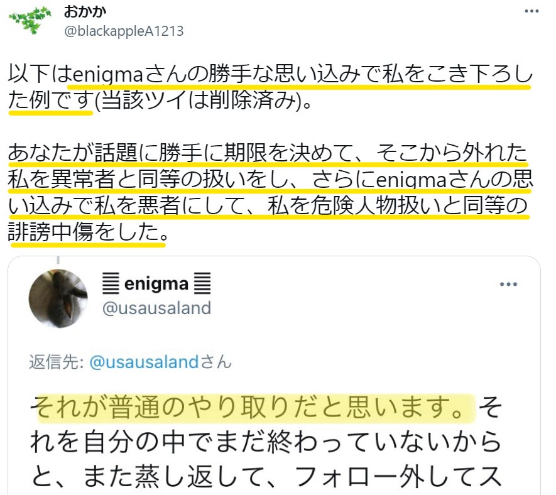Click the quoted line ending フォロー外してス
Viewport: 556px width, 495px height.
click(266, 477)
